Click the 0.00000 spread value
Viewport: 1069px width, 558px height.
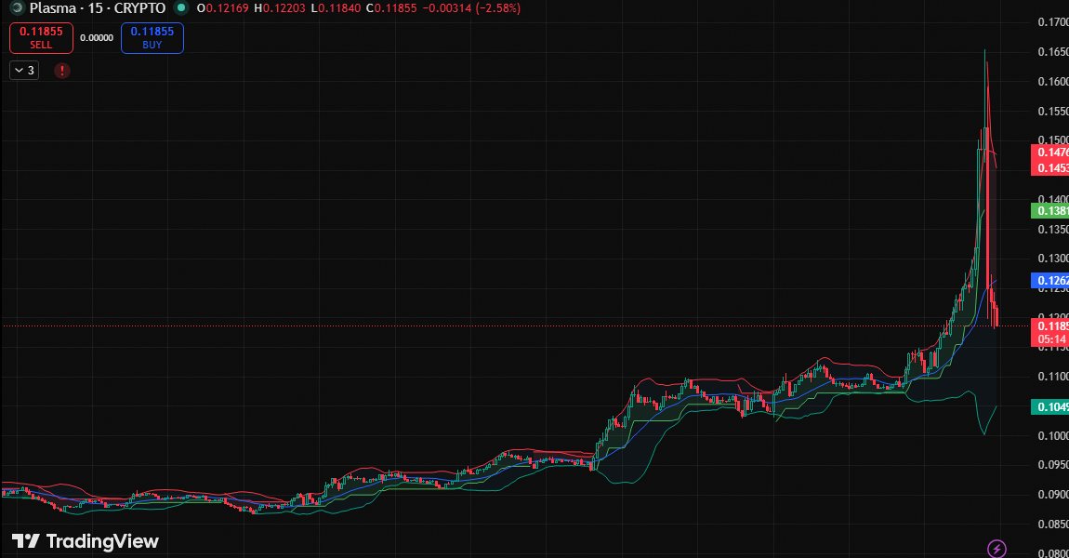coord(97,37)
